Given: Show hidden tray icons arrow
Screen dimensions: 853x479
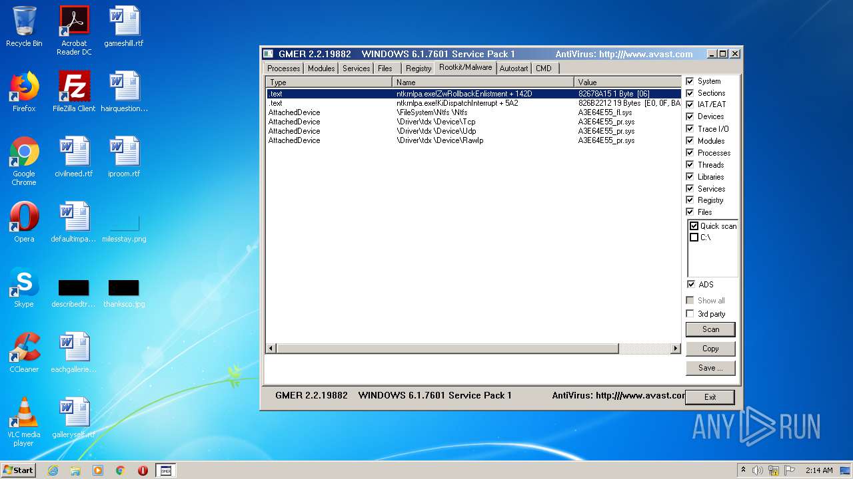Looking at the screenshot, I should [743, 470].
